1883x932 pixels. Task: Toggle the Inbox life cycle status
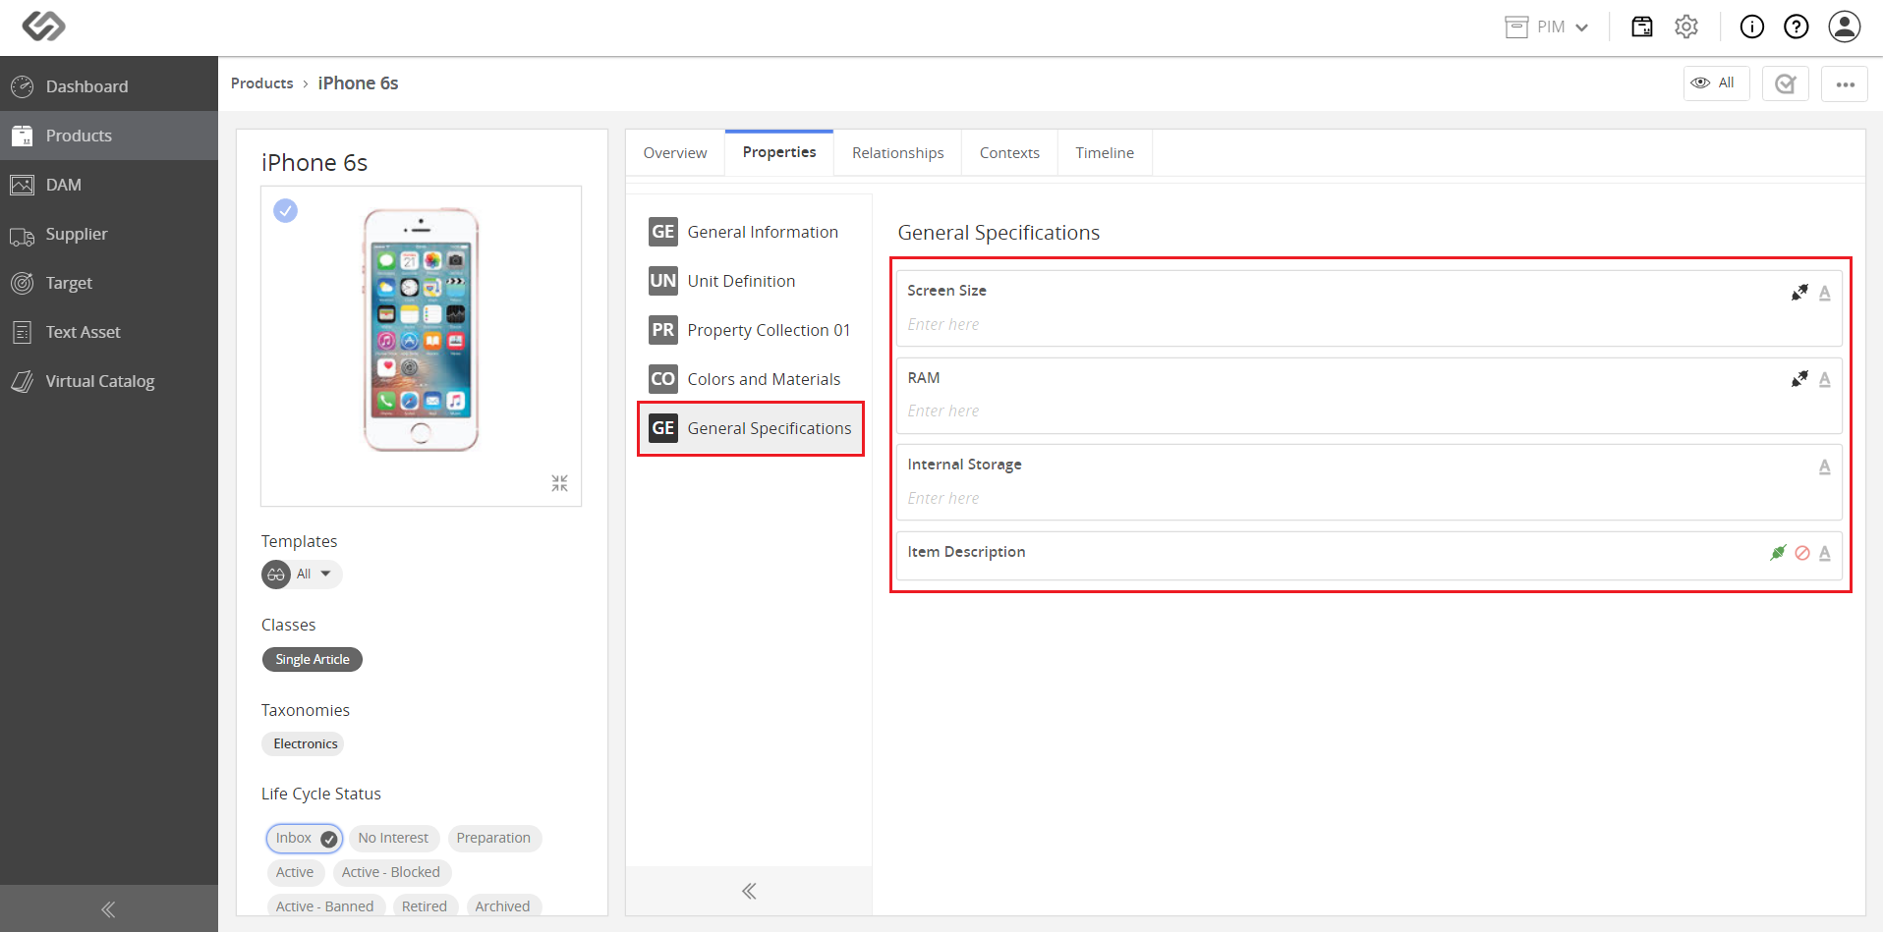(x=305, y=838)
